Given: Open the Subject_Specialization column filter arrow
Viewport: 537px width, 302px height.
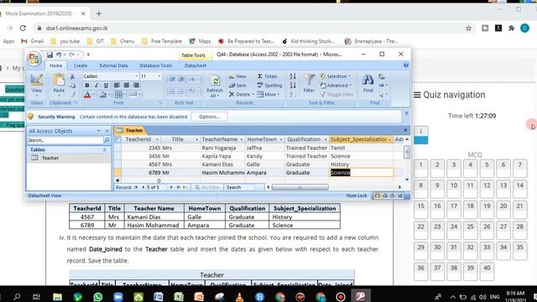Looking at the screenshot, I should [x=389, y=139].
